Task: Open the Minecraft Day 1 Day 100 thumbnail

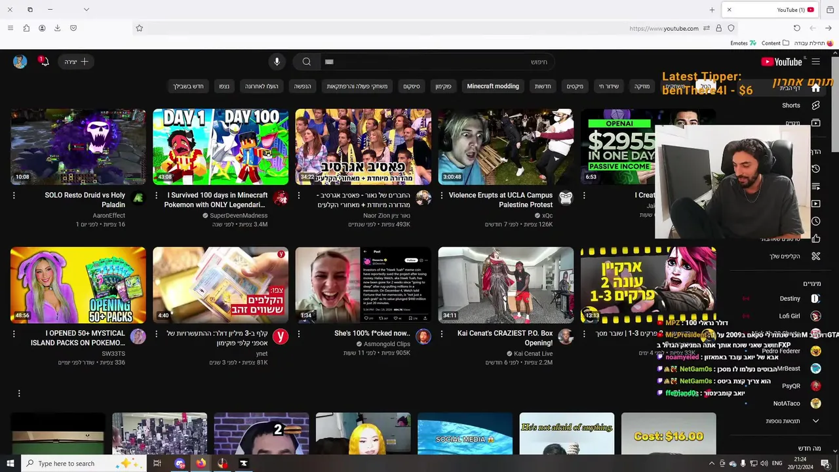Action: 220,147
